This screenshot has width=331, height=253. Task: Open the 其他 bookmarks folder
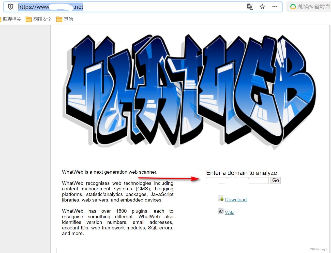coord(65,19)
